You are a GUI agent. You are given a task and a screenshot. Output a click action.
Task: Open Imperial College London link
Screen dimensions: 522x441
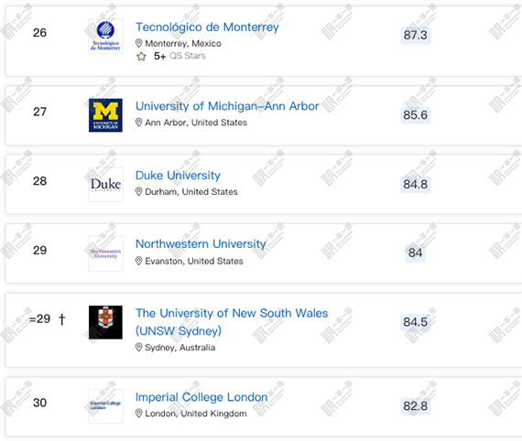[x=201, y=397]
